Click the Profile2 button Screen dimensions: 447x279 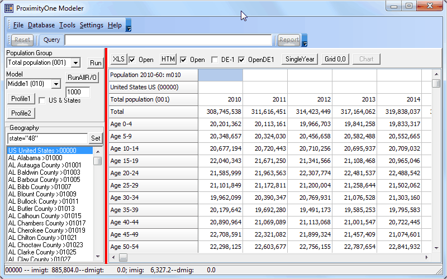pyautogui.click(x=21, y=113)
